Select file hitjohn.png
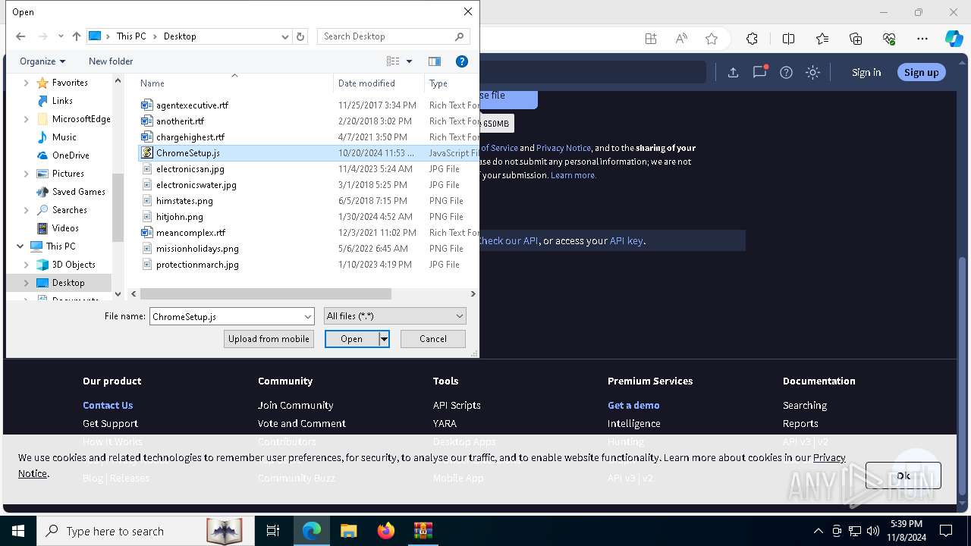Screen dimensions: 971x546 click(x=179, y=217)
